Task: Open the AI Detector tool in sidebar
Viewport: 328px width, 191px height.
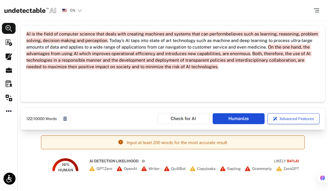Action: click(x=9, y=28)
